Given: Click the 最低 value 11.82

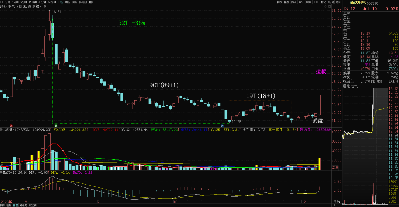Looking at the screenshot, I should click(365, 61).
